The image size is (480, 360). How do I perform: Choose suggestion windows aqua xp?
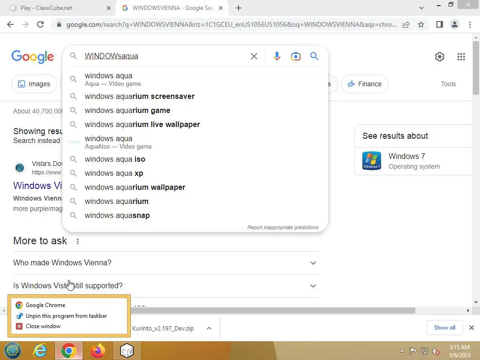(195, 173)
